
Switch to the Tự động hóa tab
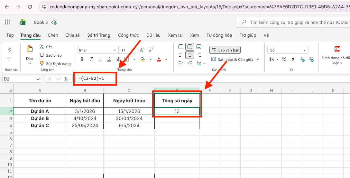[x=219, y=35]
